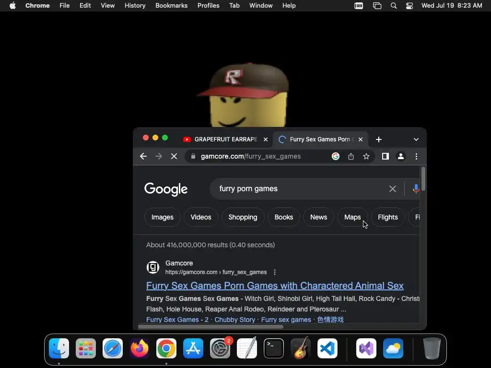Open the three-dot menu beside the Gamcore URL
The image size is (491, 368).
[275, 272]
